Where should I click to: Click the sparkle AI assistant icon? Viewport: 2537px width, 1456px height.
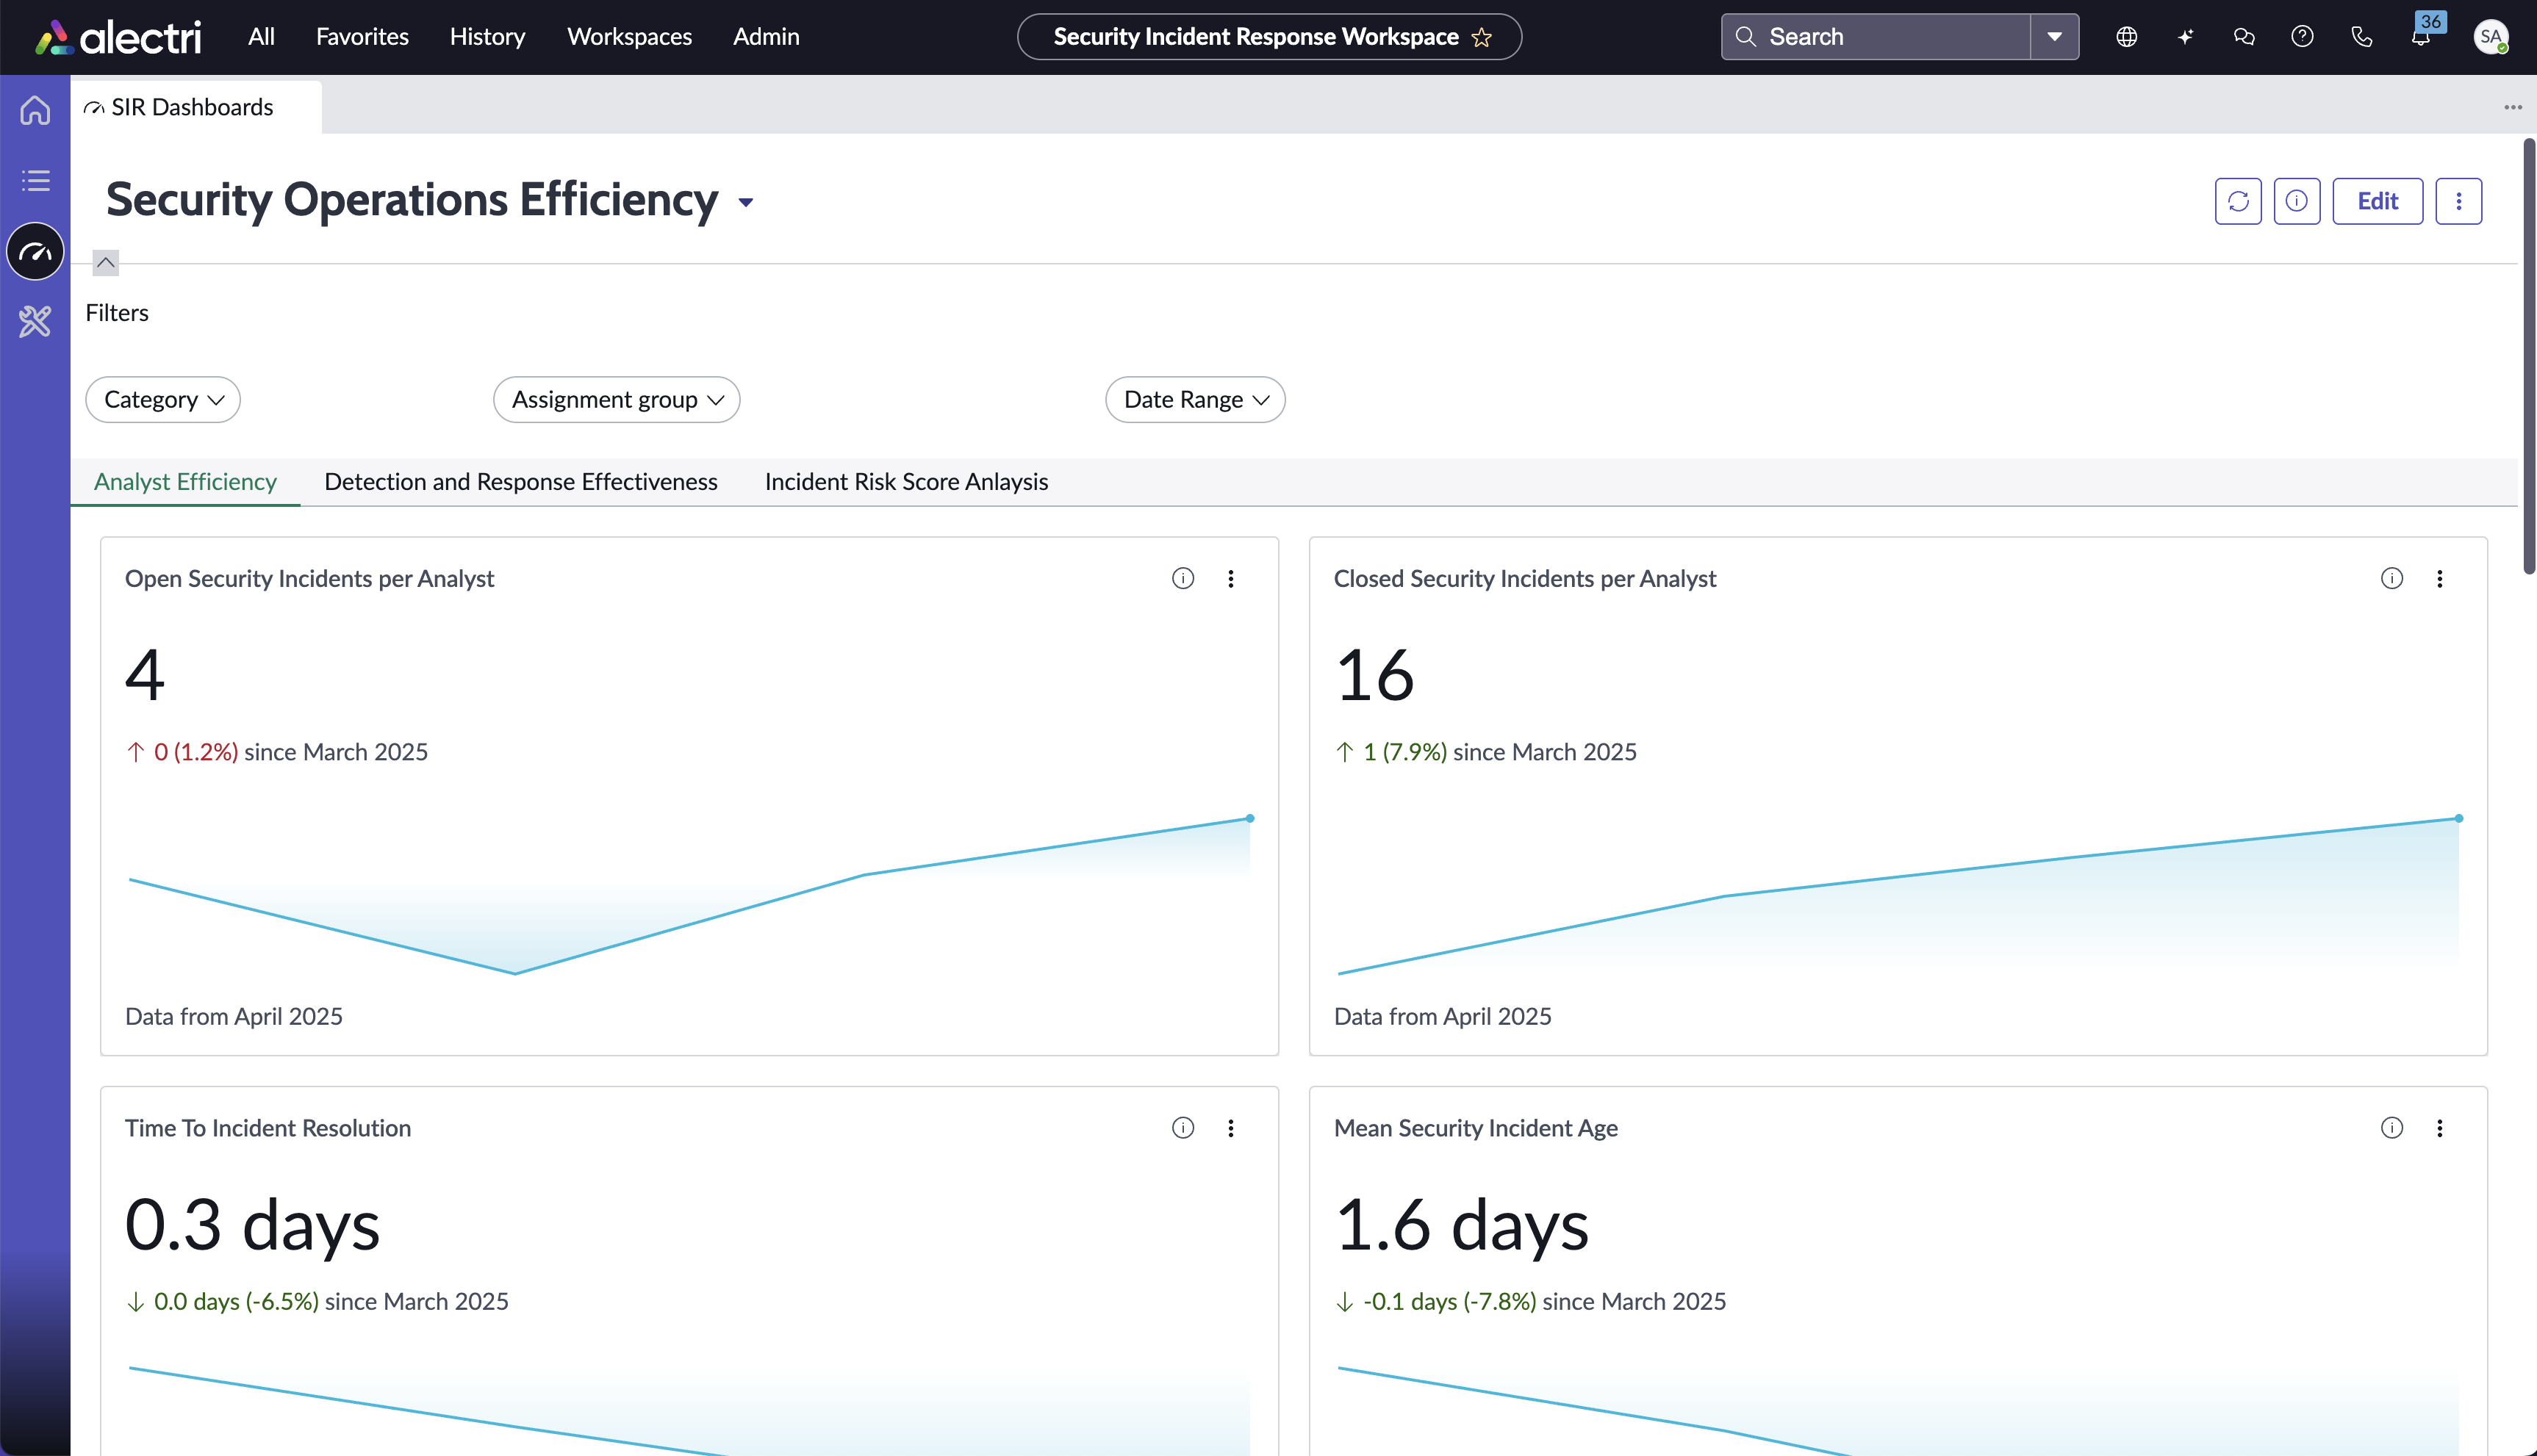(x=2186, y=37)
